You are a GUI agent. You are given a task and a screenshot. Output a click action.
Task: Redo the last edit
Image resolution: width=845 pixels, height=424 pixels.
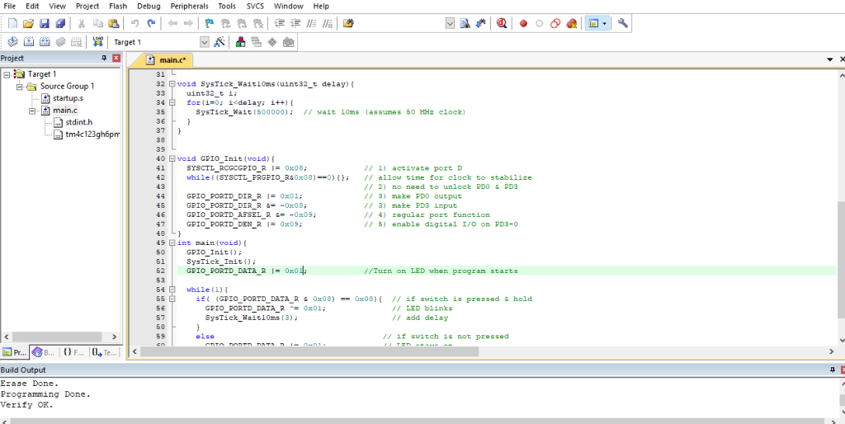point(152,23)
